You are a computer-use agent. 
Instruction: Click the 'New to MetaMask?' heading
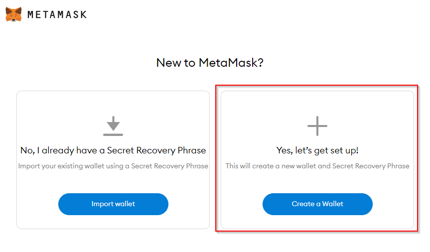point(210,63)
